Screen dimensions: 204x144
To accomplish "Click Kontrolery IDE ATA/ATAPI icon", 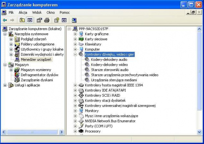I will tap(81, 90).
